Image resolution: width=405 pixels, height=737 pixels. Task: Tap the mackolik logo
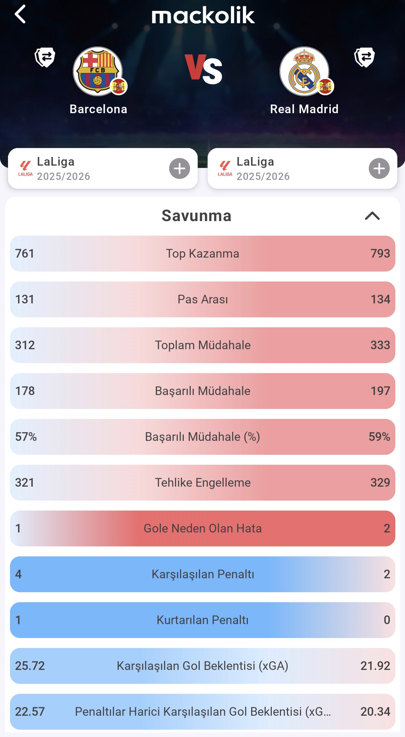(203, 15)
